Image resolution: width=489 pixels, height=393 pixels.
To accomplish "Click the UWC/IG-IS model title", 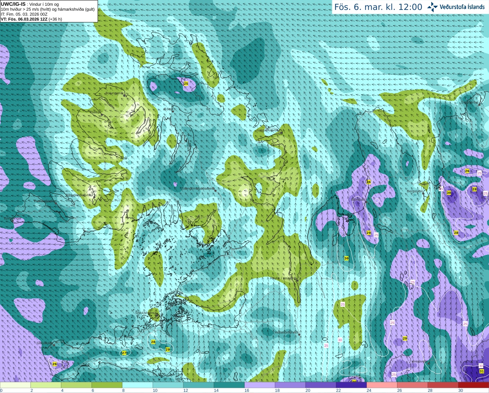I will point(13,4).
